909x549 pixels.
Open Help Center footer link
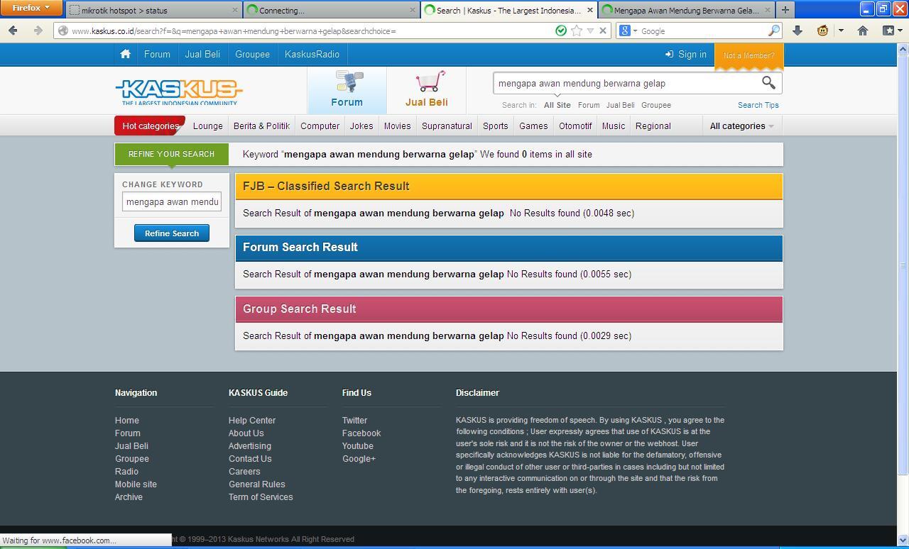[251, 420]
